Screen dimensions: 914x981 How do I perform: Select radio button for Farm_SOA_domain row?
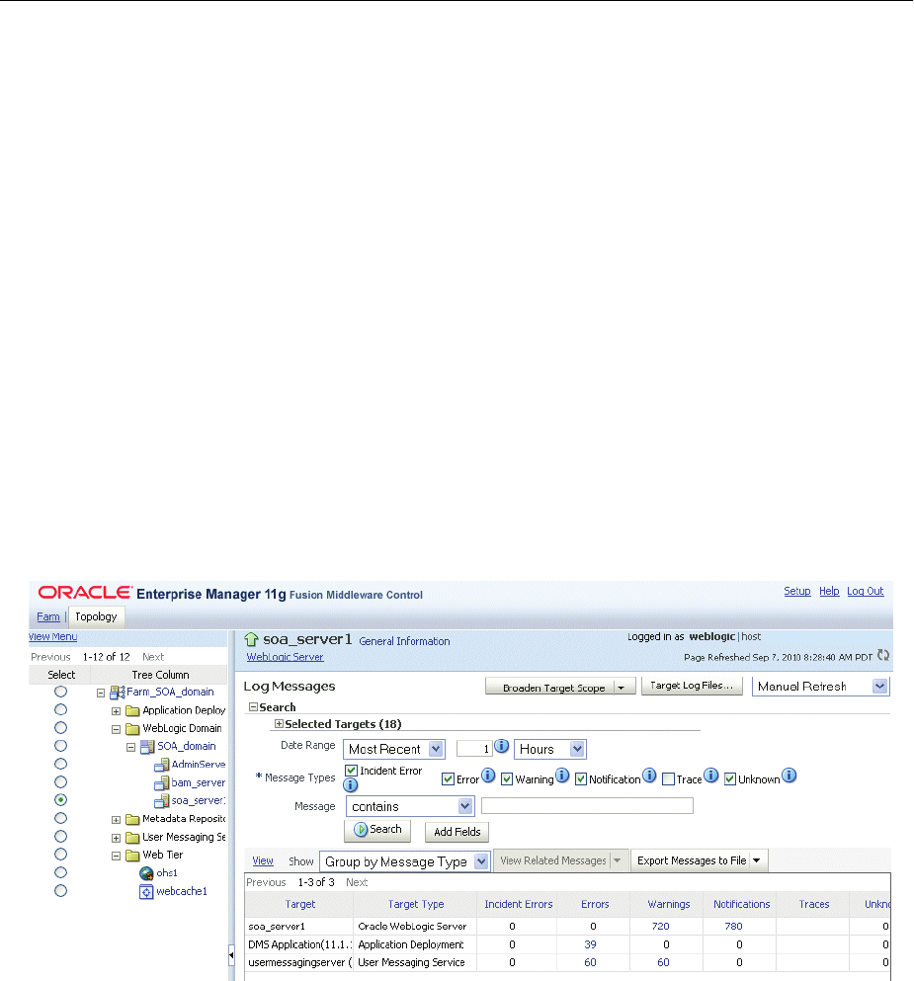click(60, 692)
